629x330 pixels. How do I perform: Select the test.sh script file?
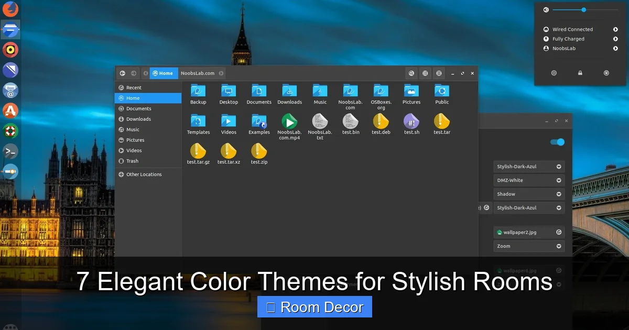tap(411, 124)
